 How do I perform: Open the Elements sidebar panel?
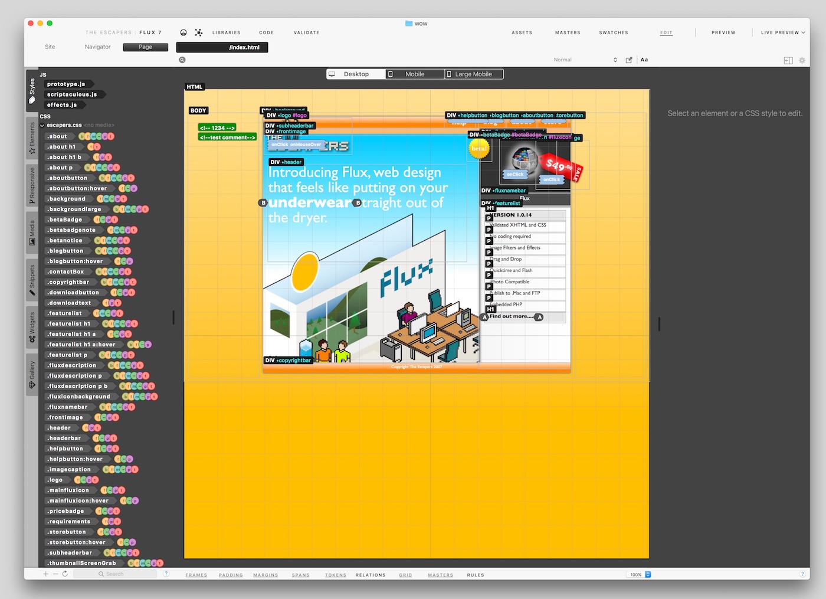point(32,138)
